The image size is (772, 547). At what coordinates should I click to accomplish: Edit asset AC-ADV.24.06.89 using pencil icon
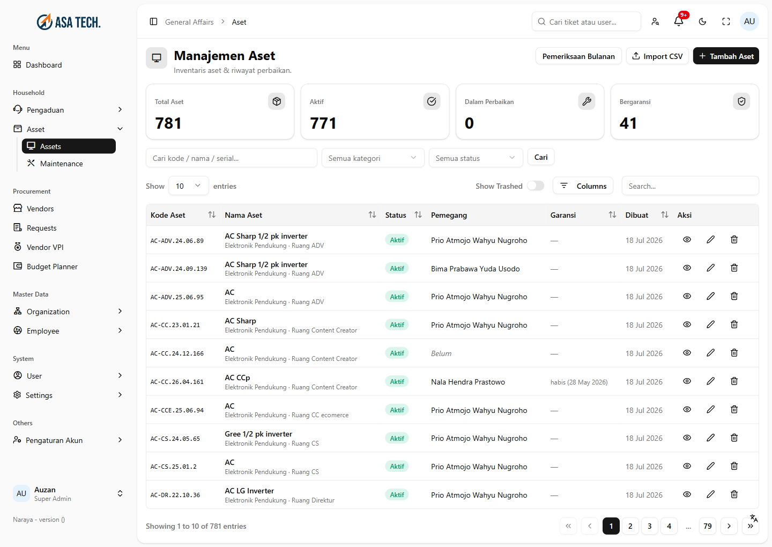coord(710,240)
